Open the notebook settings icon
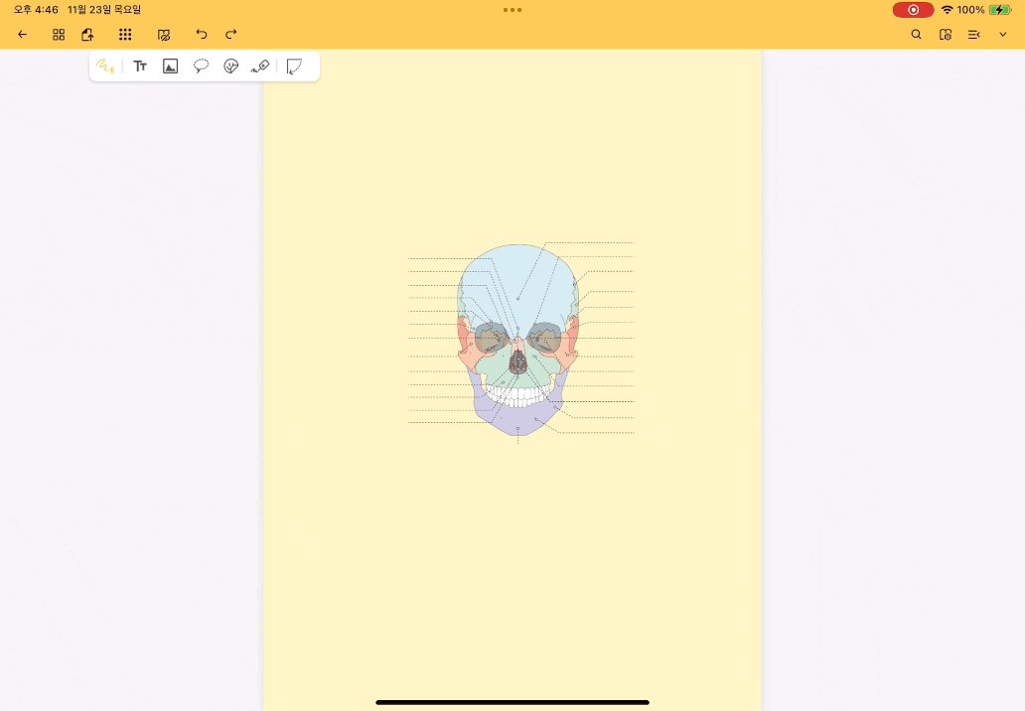This screenshot has width=1025, height=711. 946,35
